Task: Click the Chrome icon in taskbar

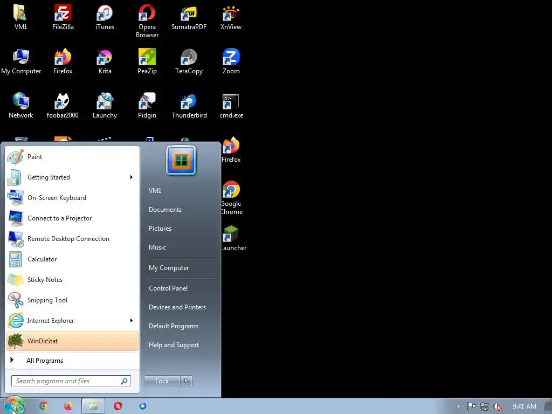Action: 44,406
